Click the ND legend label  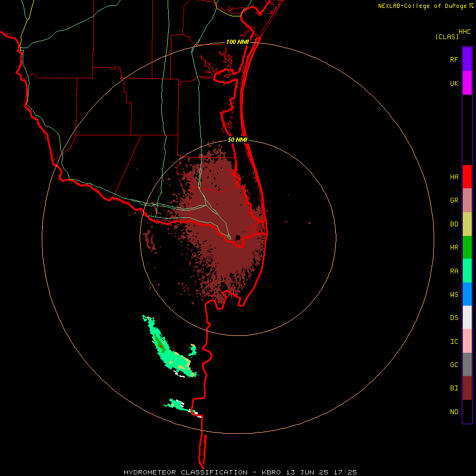pyautogui.click(x=454, y=411)
